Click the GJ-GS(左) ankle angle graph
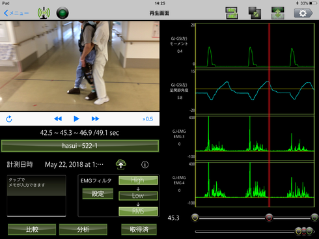The height and width of the screenshot is (239, 319). pos(255,92)
